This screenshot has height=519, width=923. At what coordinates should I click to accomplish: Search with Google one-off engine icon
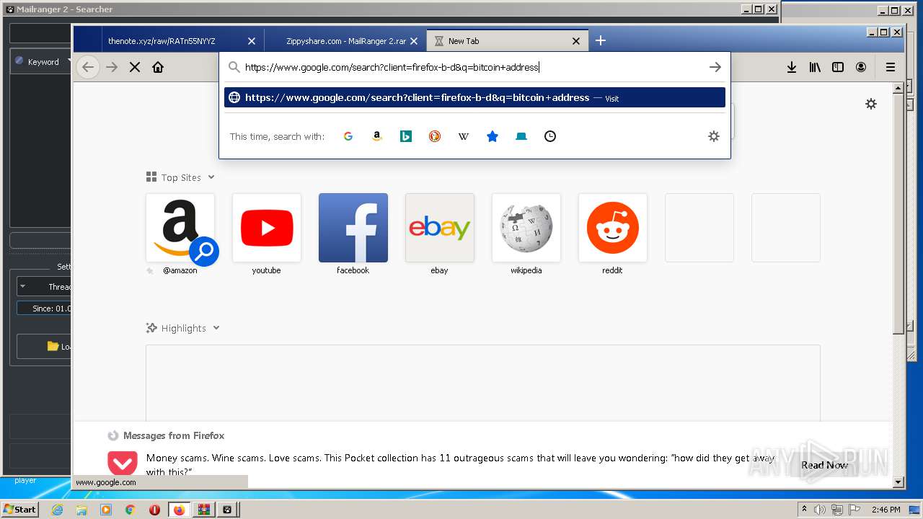pos(348,136)
